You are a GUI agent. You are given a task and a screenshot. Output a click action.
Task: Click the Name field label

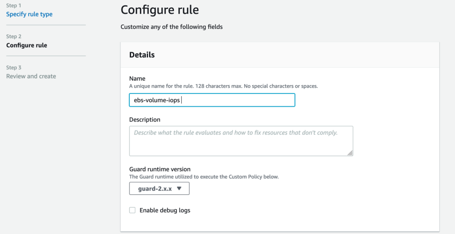coord(137,78)
